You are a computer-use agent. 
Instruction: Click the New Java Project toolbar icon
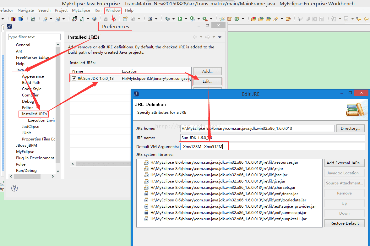pyautogui.click(x=222, y=19)
